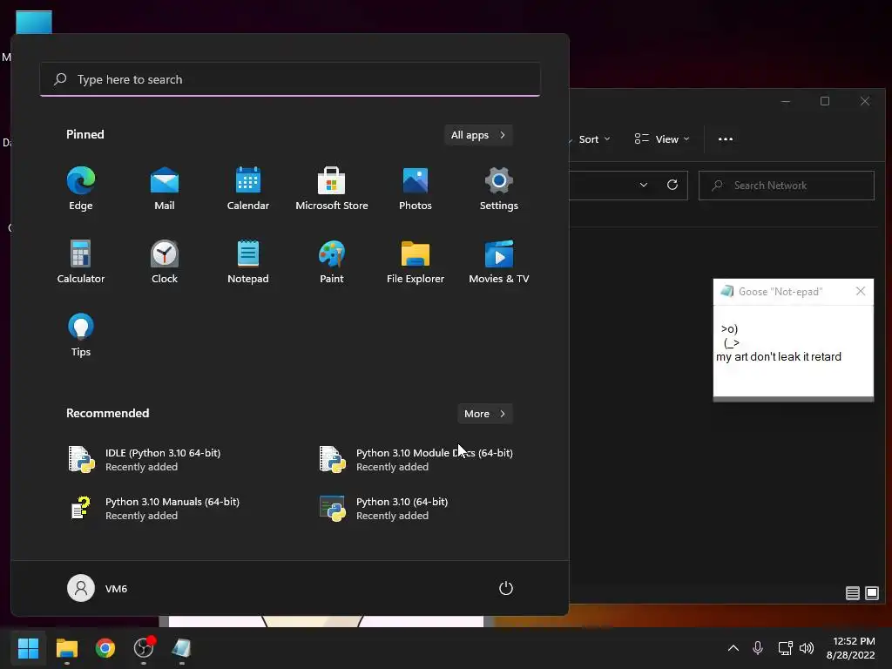Open the Mail app

[165, 189]
